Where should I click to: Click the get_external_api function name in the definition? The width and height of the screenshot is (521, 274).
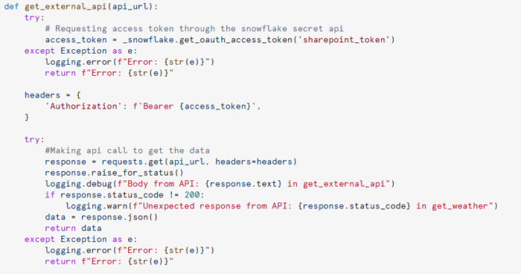pyautogui.click(x=65, y=7)
